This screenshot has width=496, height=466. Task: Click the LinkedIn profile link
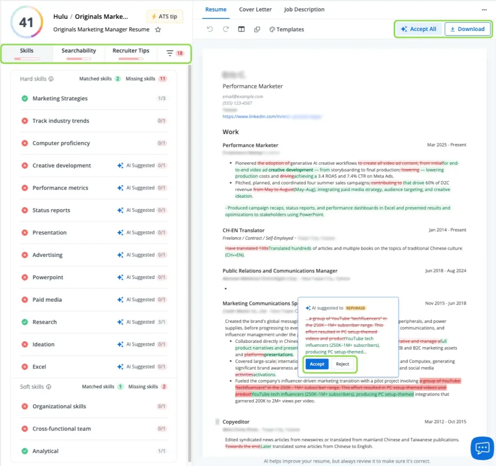[x=272, y=116]
